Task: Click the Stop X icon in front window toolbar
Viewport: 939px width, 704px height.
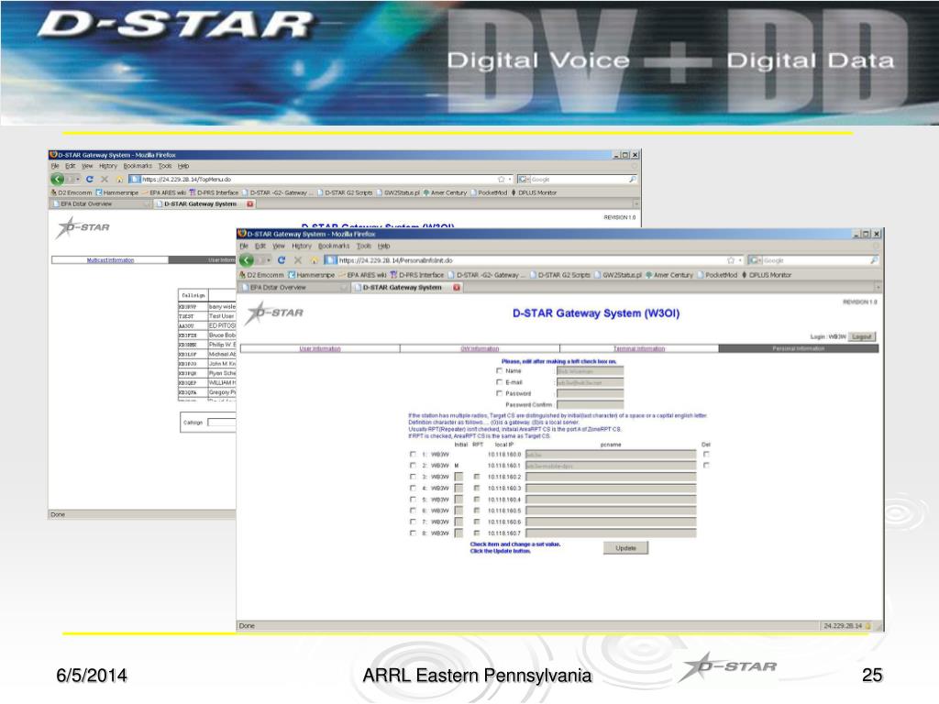Action: tap(298, 260)
